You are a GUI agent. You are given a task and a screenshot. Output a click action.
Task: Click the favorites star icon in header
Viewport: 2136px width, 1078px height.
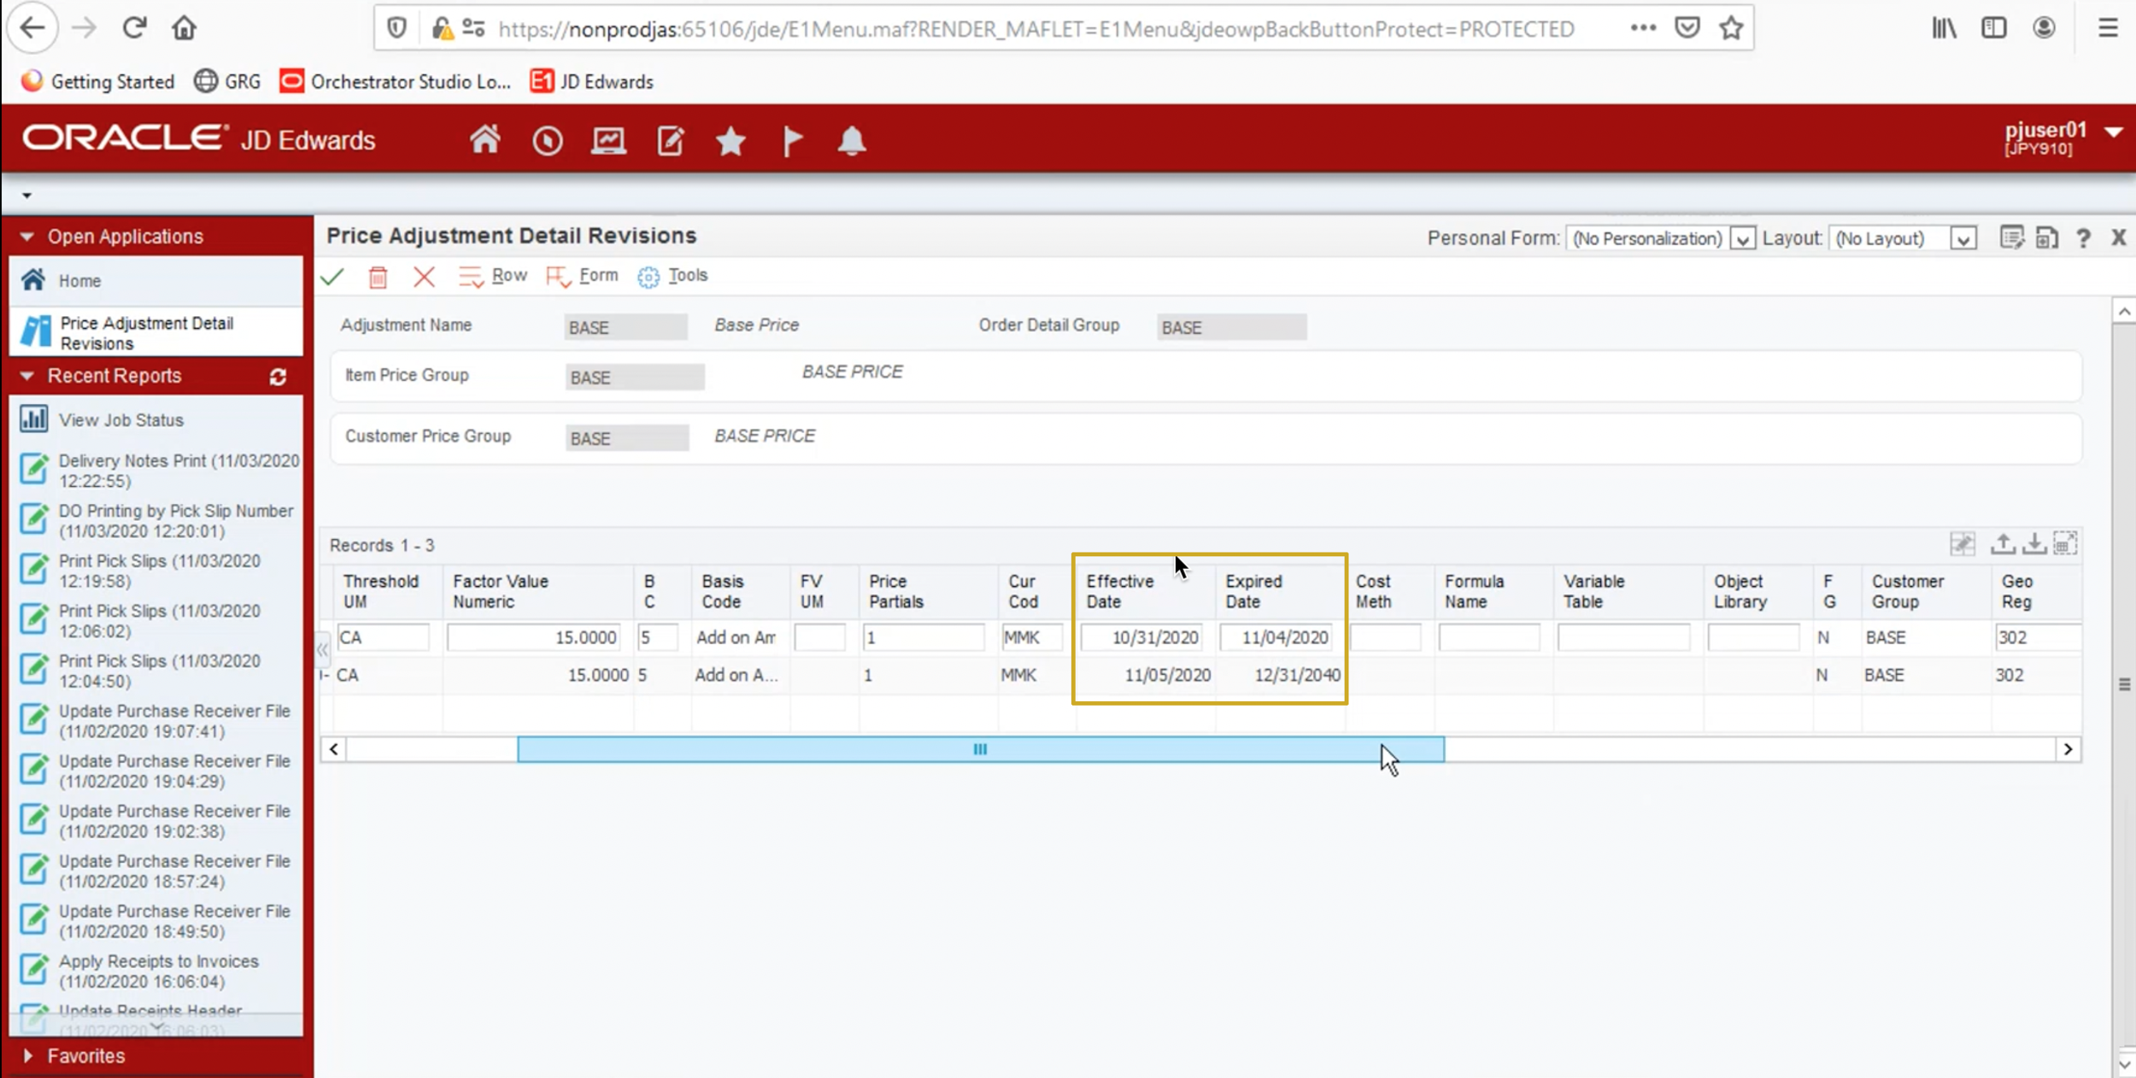731,140
